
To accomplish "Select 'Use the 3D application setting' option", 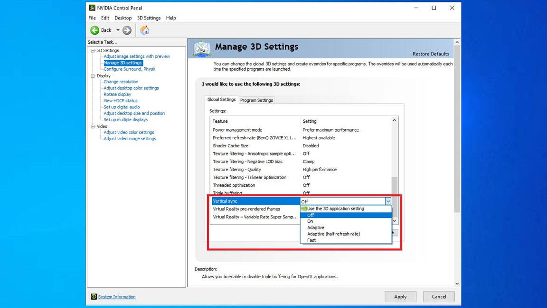I will (335, 208).
